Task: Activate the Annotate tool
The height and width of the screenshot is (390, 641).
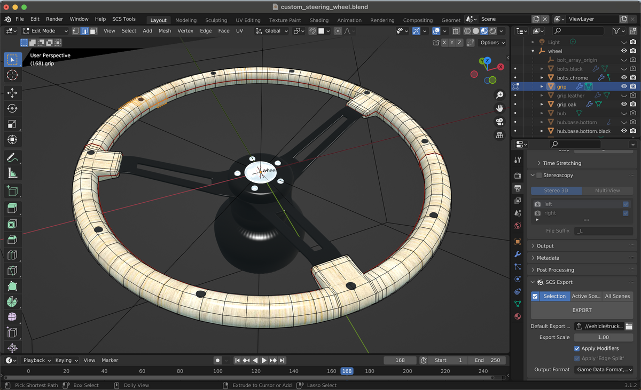Action: (12, 157)
